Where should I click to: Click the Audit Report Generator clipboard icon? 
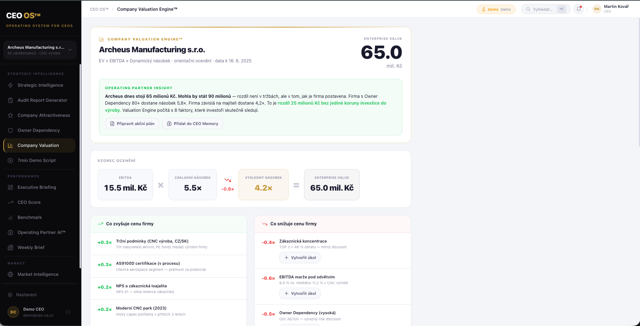tap(10, 100)
